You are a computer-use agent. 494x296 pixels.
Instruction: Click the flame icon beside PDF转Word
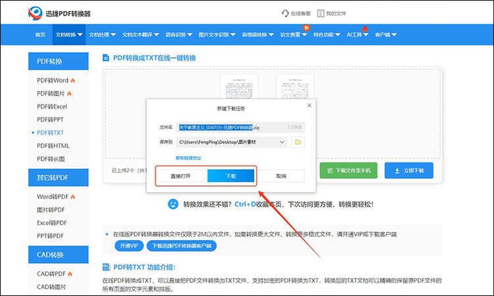tap(72, 80)
